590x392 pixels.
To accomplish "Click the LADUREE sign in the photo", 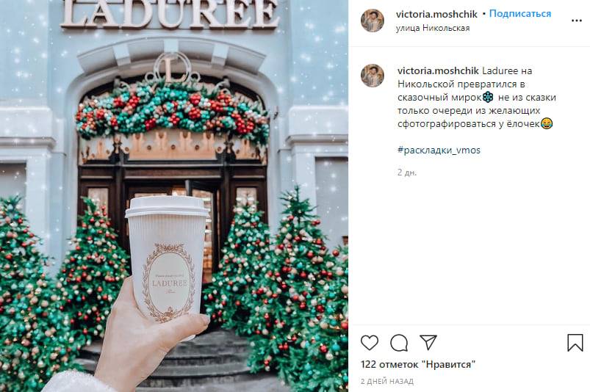I will [x=170, y=14].
